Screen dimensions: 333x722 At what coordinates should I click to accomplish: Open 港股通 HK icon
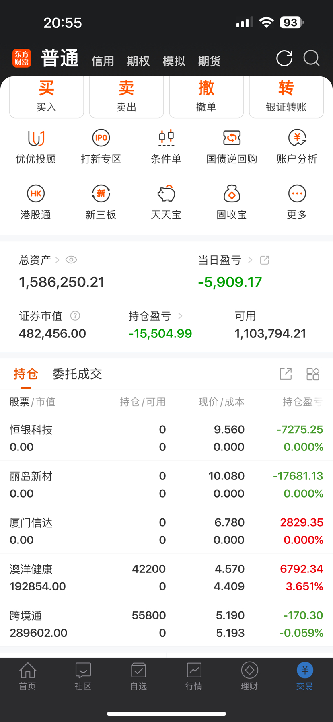(x=36, y=193)
